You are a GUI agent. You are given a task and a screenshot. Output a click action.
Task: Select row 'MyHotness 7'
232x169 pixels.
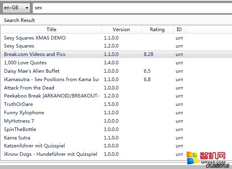pos(117,121)
